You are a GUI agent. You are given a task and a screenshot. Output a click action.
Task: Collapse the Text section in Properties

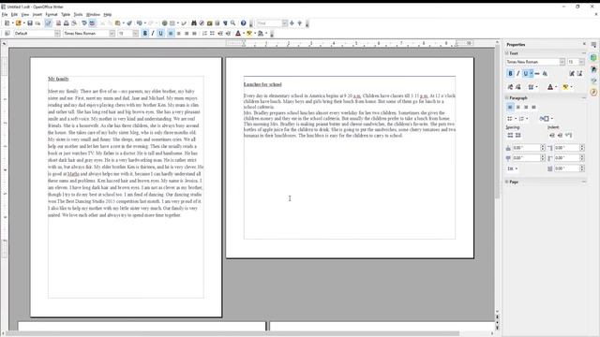506,53
